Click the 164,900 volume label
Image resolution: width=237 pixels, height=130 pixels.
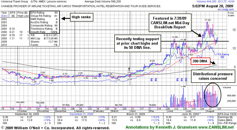20,102
